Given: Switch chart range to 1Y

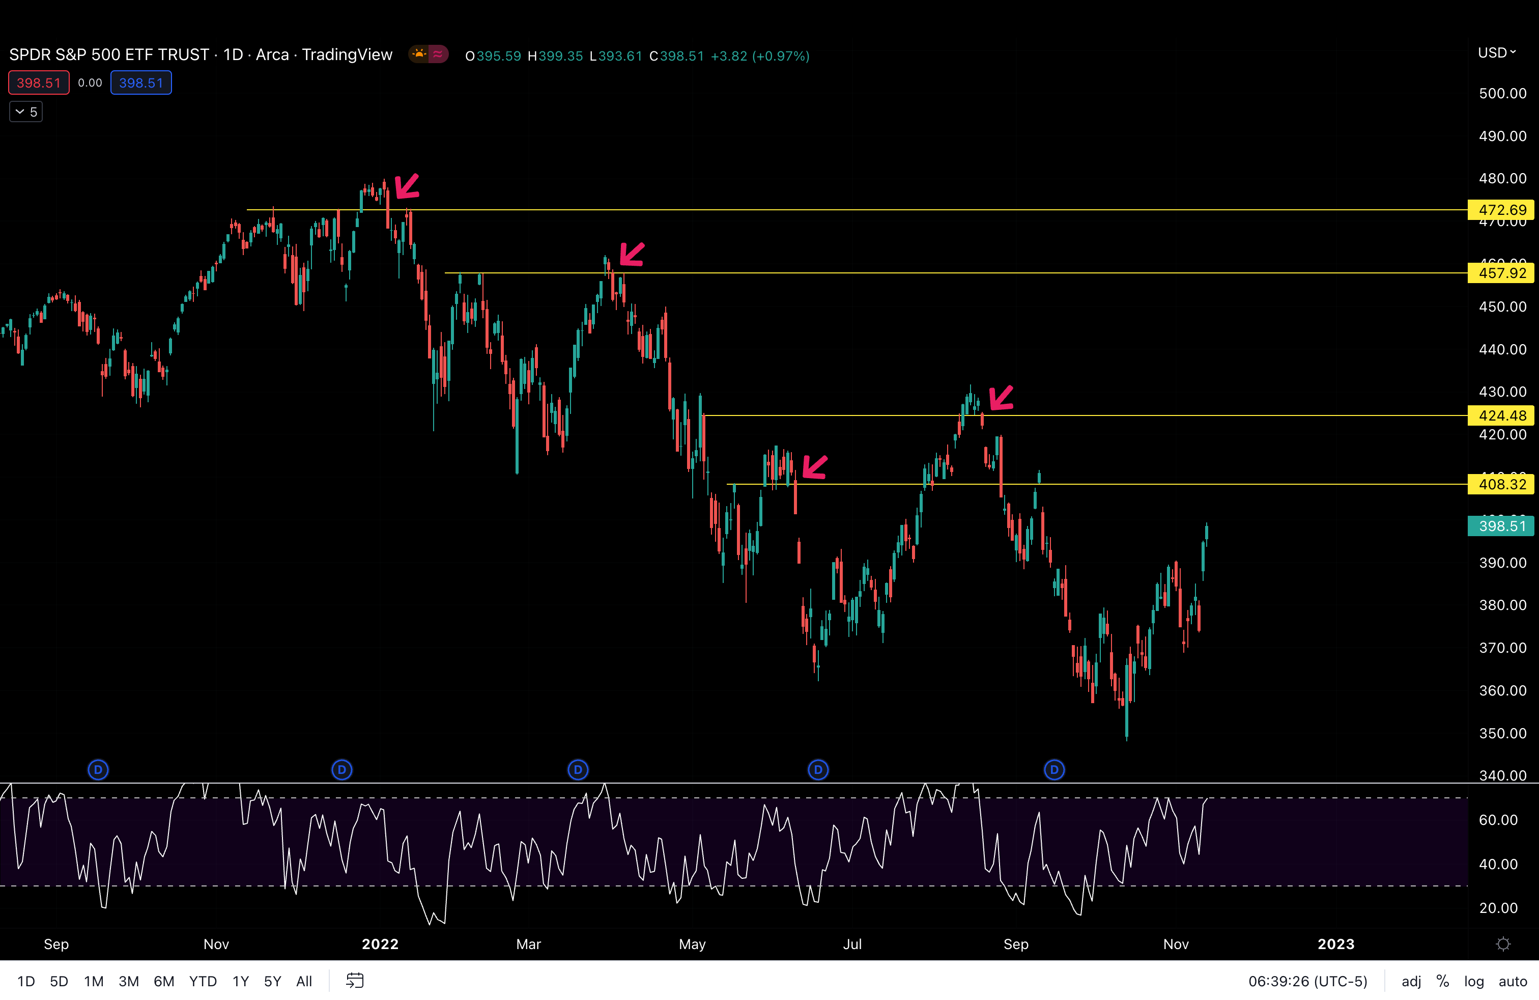Looking at the screenshot, I should [240, 981].
